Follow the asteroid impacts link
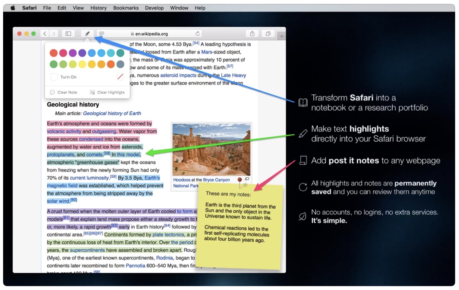 tap(178, 75)
